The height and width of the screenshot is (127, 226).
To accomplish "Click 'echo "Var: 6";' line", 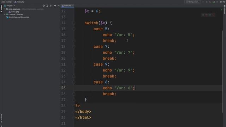I will (x=119, y=88).
